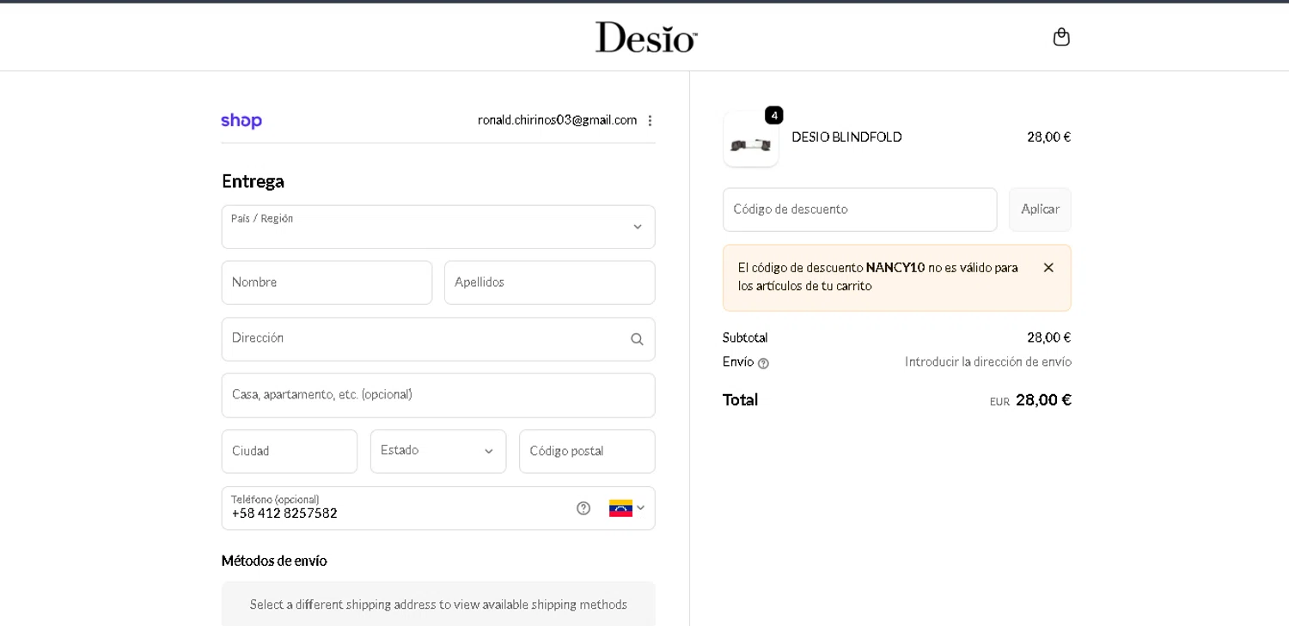This screenshot has height=626, width=1289.
Task: Click the Métodos de envío heading
Action: point(274,561)
